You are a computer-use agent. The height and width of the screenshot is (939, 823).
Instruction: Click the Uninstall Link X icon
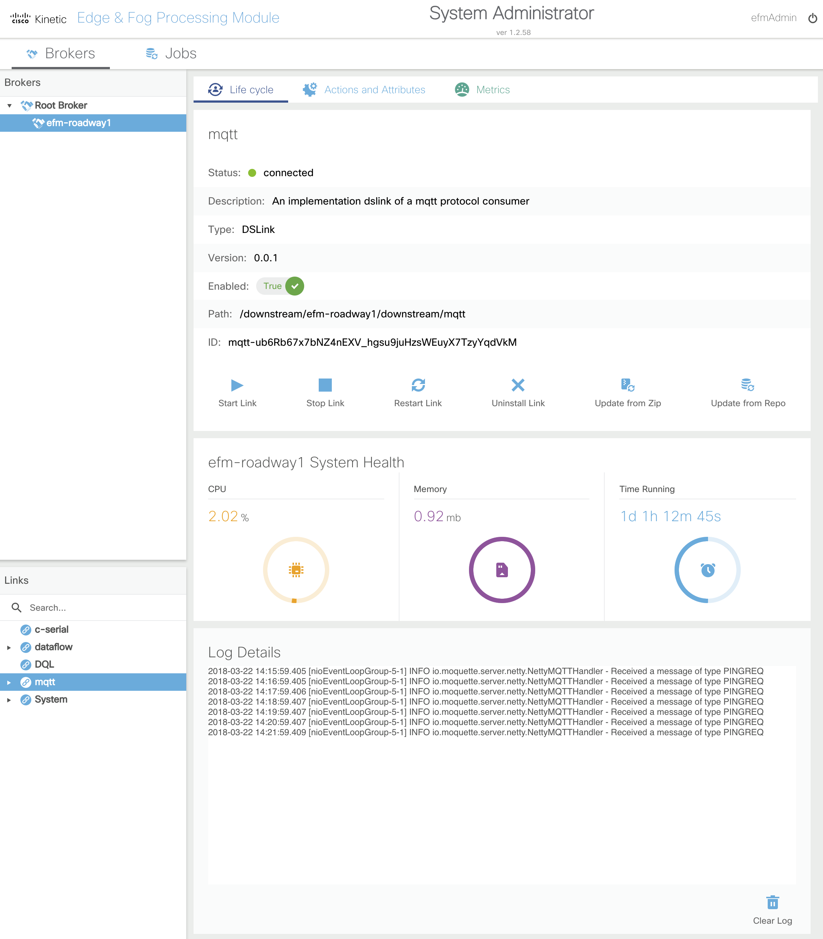click(x=518, y=385)
